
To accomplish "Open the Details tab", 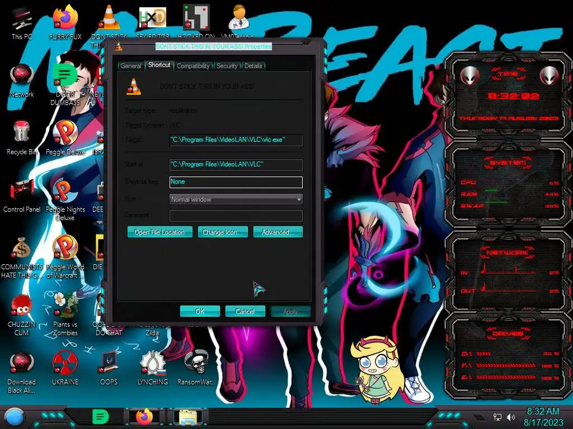I will (x=253, y=66).
